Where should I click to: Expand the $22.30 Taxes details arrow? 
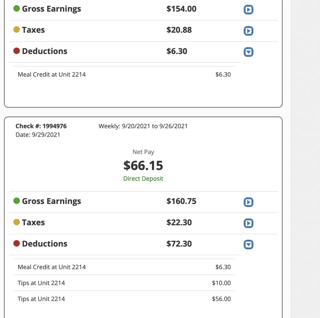coord(248,223)
